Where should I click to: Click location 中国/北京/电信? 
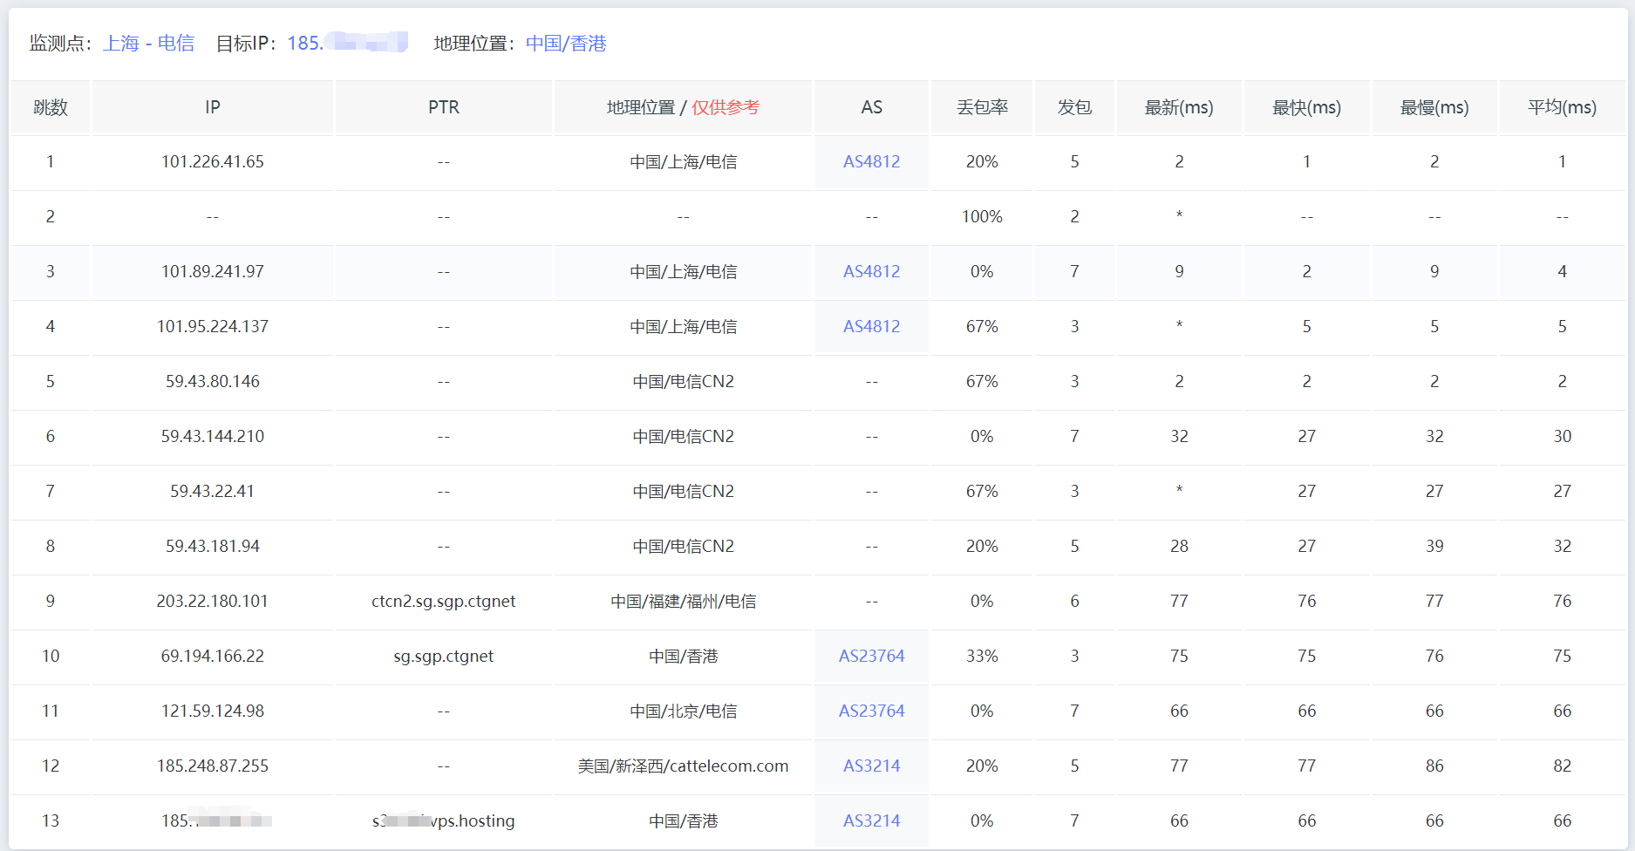coord(683,711)
